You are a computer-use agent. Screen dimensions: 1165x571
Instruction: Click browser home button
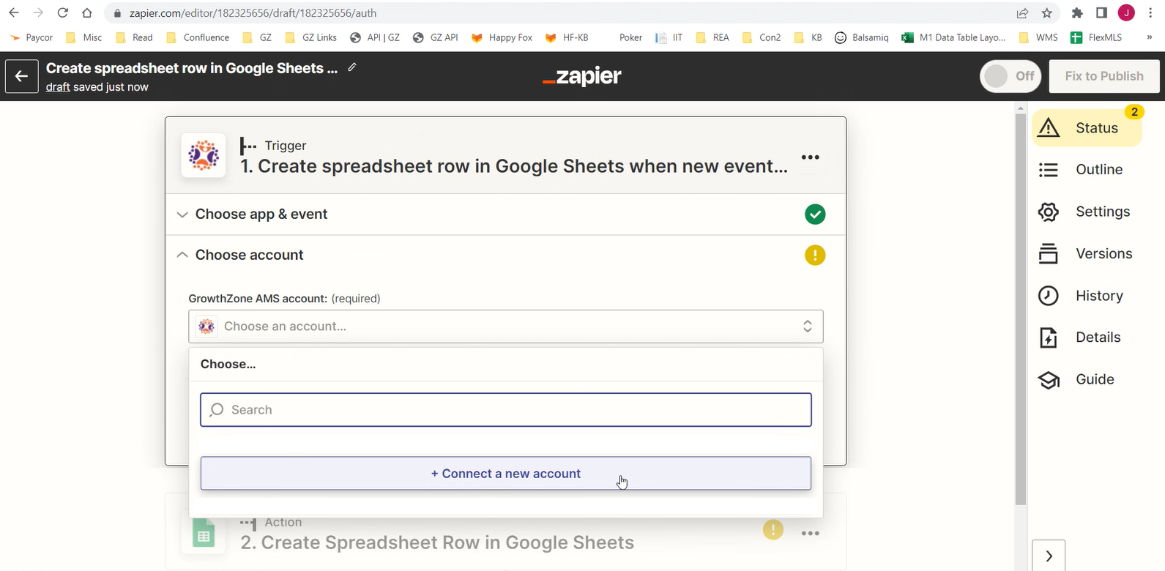(x=87, y=13)
